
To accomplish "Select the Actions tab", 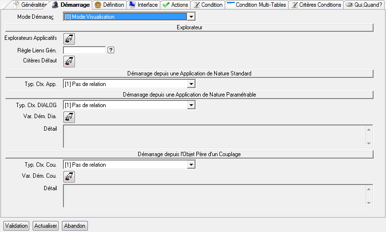I will [x=175, y=5].
